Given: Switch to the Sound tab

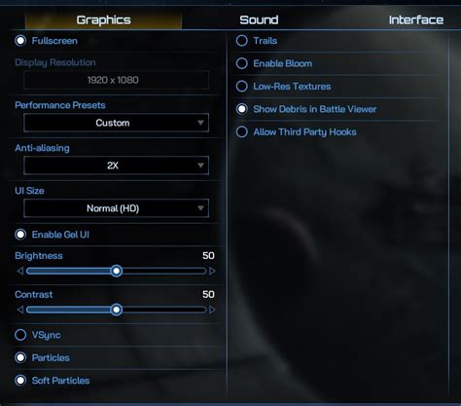Looking at the screenshot, I should click(259, 19).
